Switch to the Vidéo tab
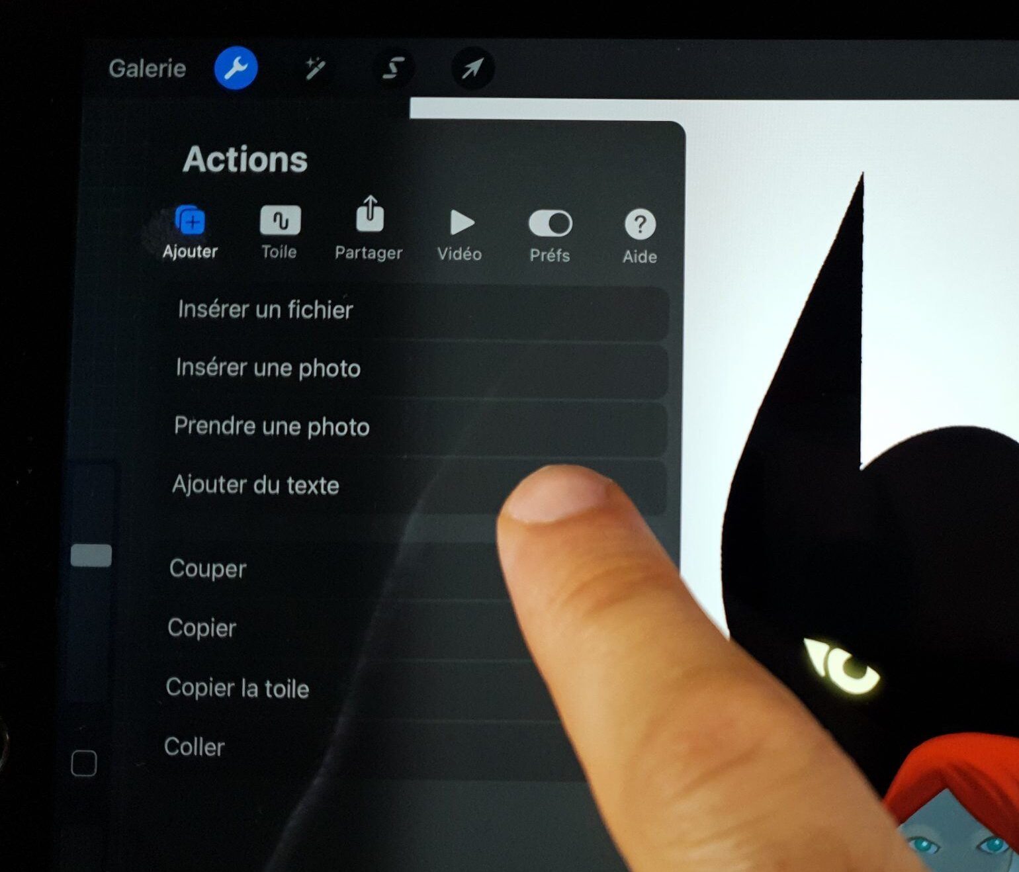 tap(460, 236)
